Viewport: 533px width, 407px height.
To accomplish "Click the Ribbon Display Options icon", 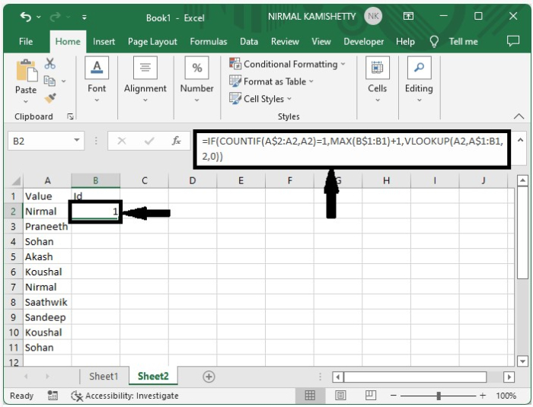I will (408, 16).
